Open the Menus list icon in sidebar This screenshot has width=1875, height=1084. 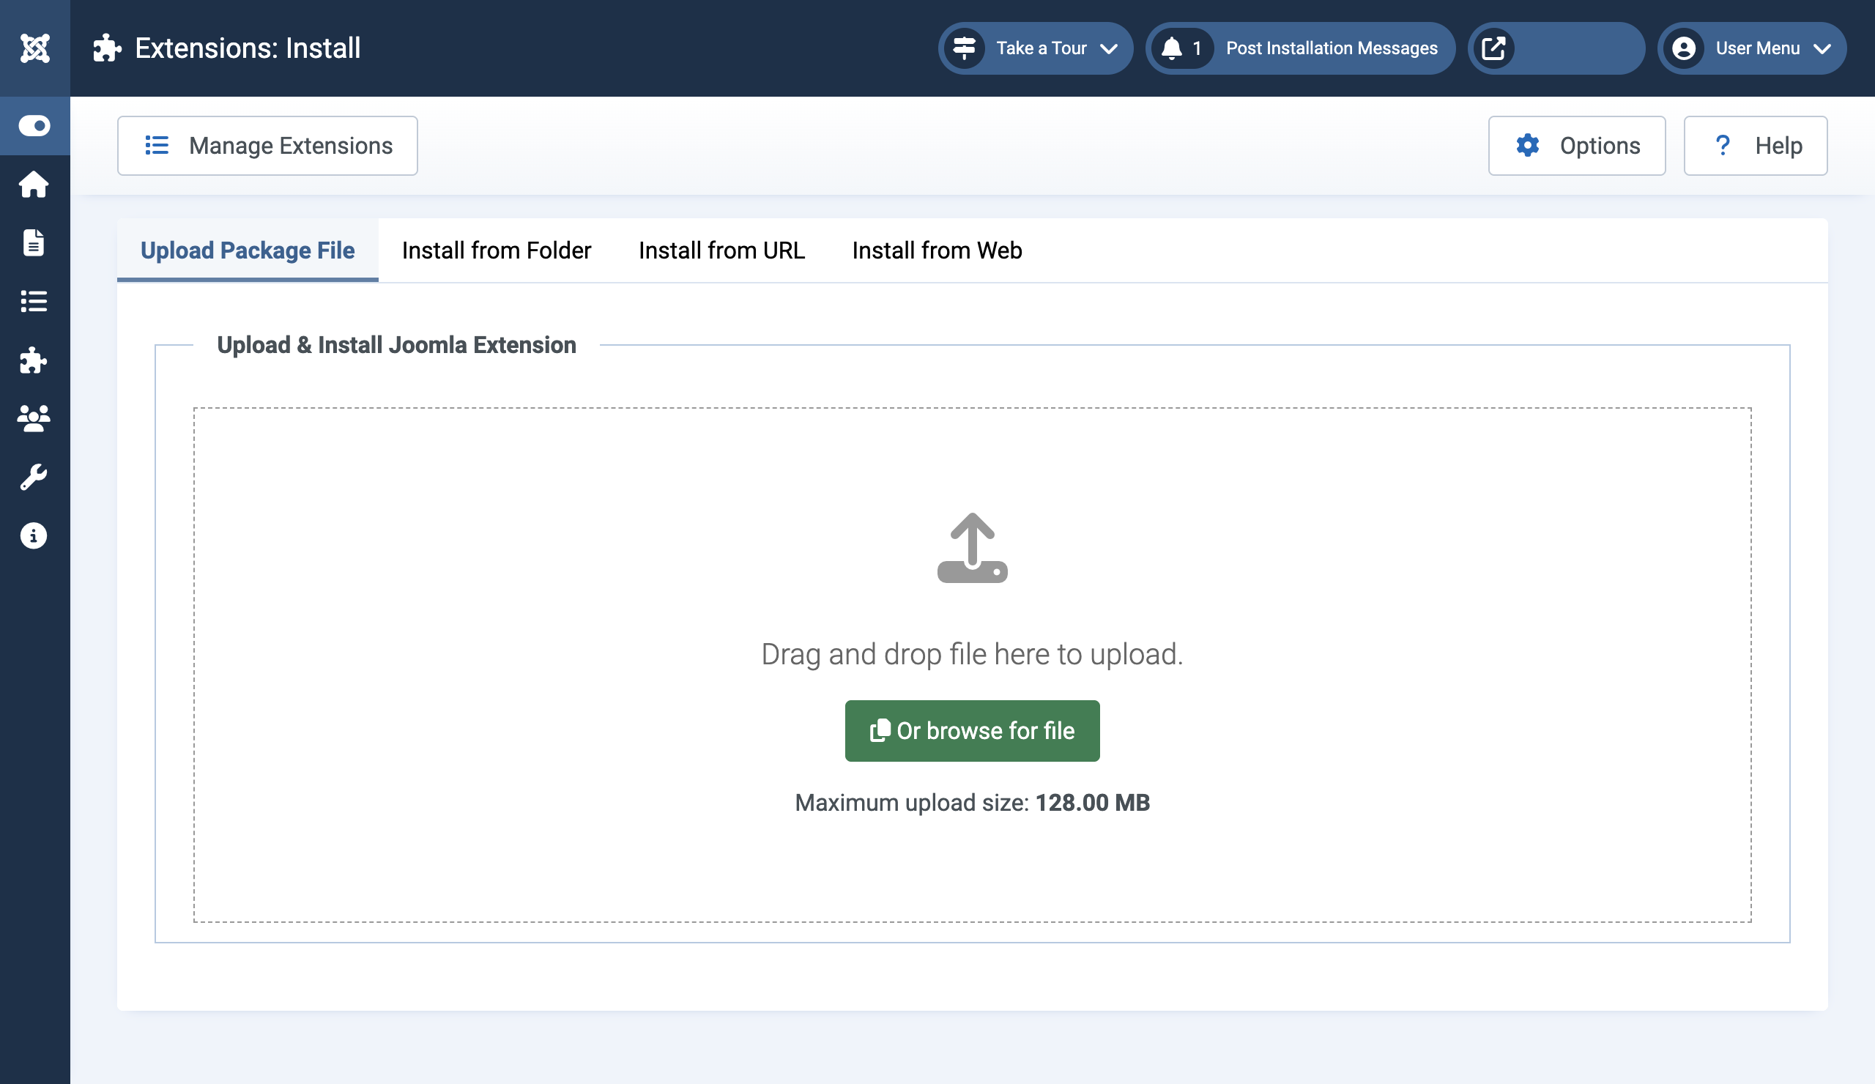(34, 301)
